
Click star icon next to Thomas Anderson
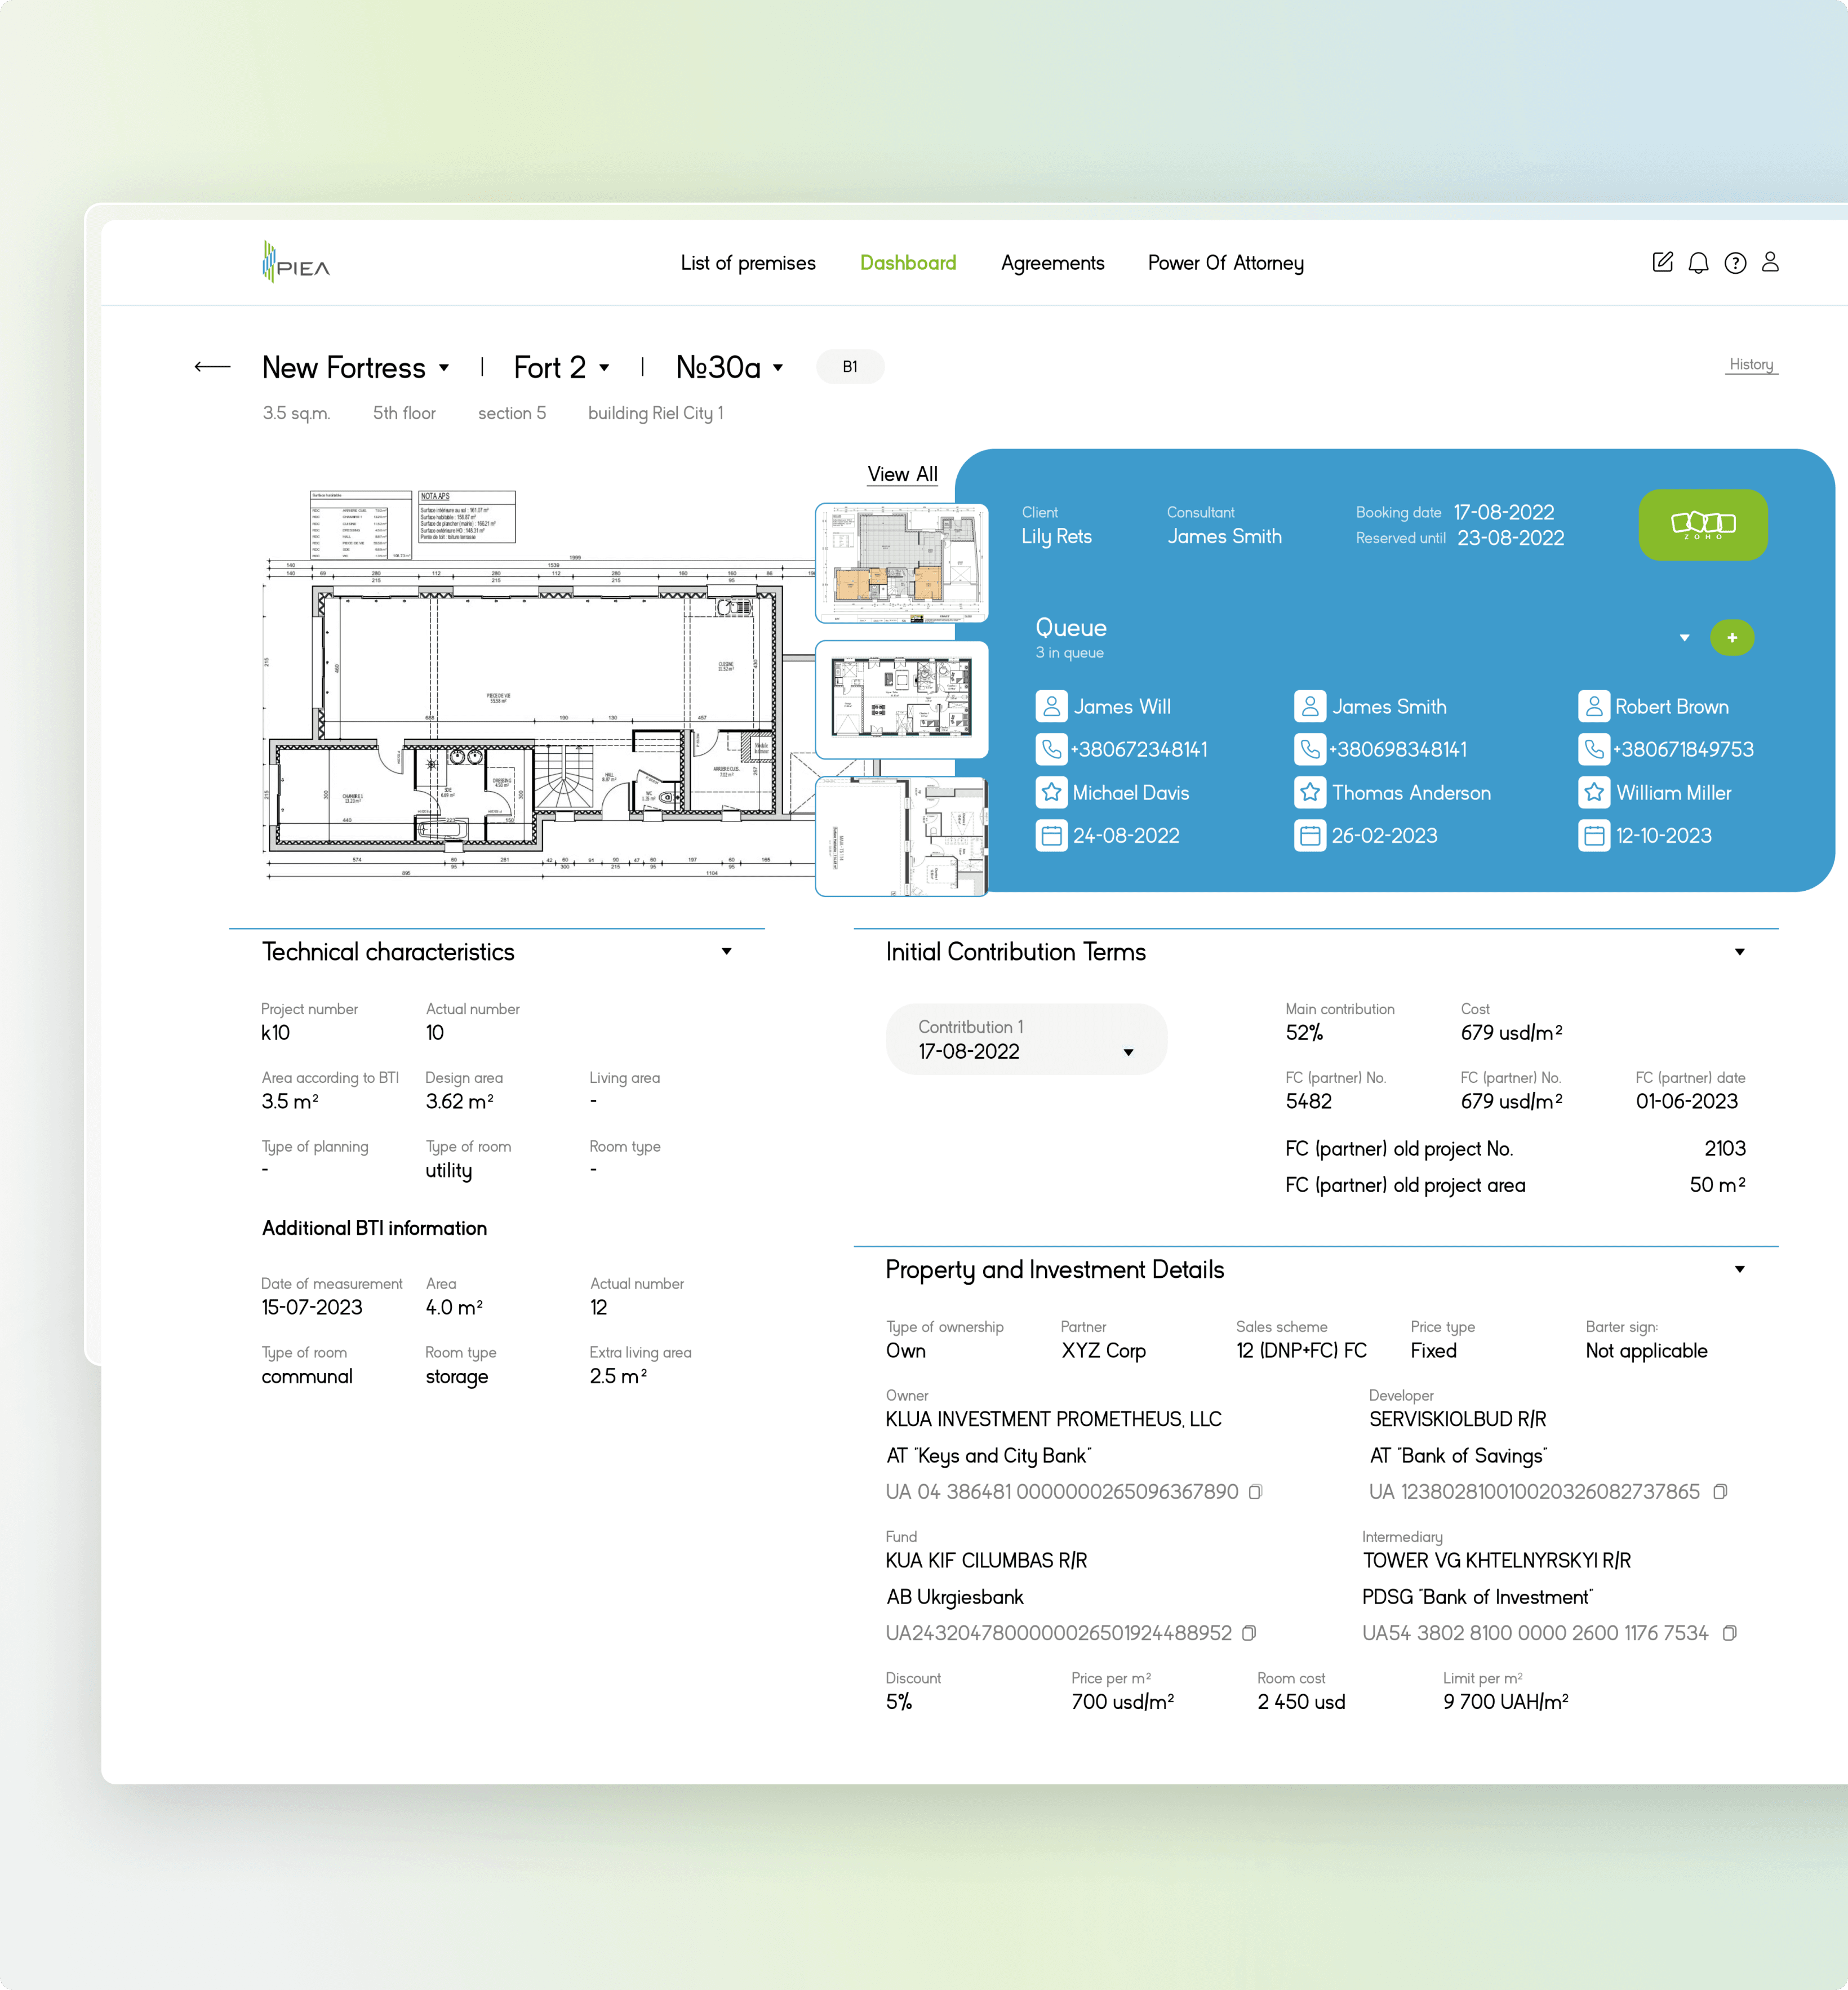(x=1310, y=793)
